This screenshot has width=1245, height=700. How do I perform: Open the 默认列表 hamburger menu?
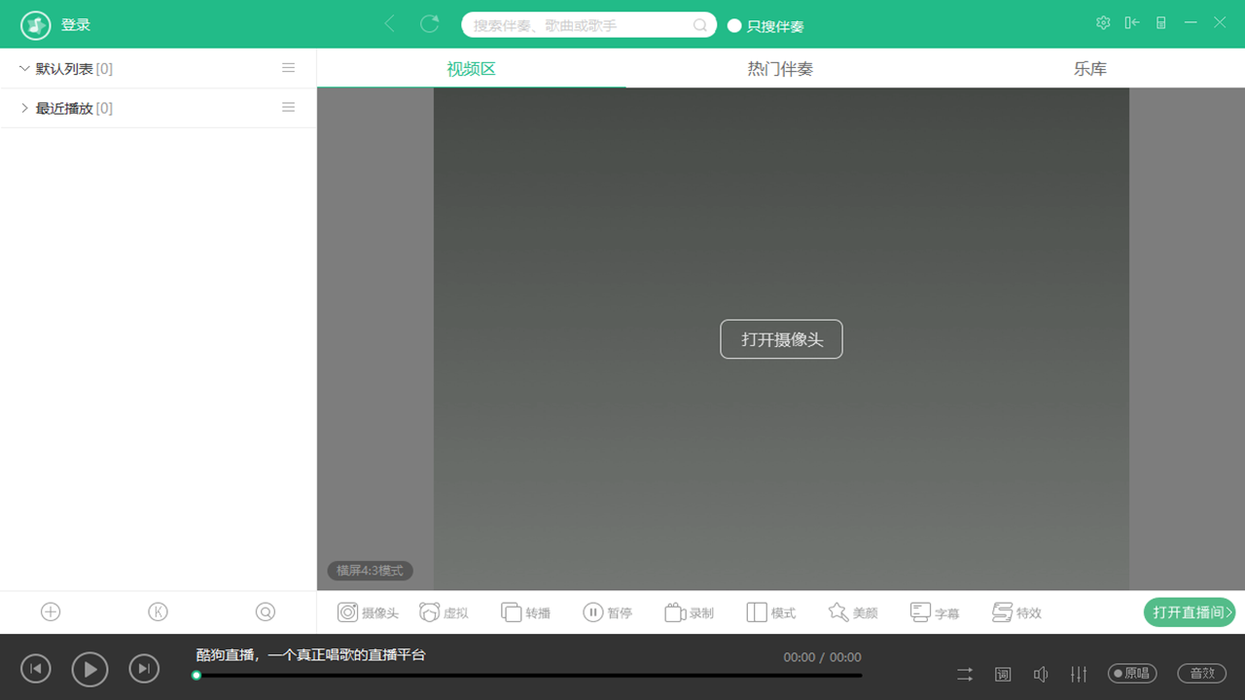click(x=288, y=67)
